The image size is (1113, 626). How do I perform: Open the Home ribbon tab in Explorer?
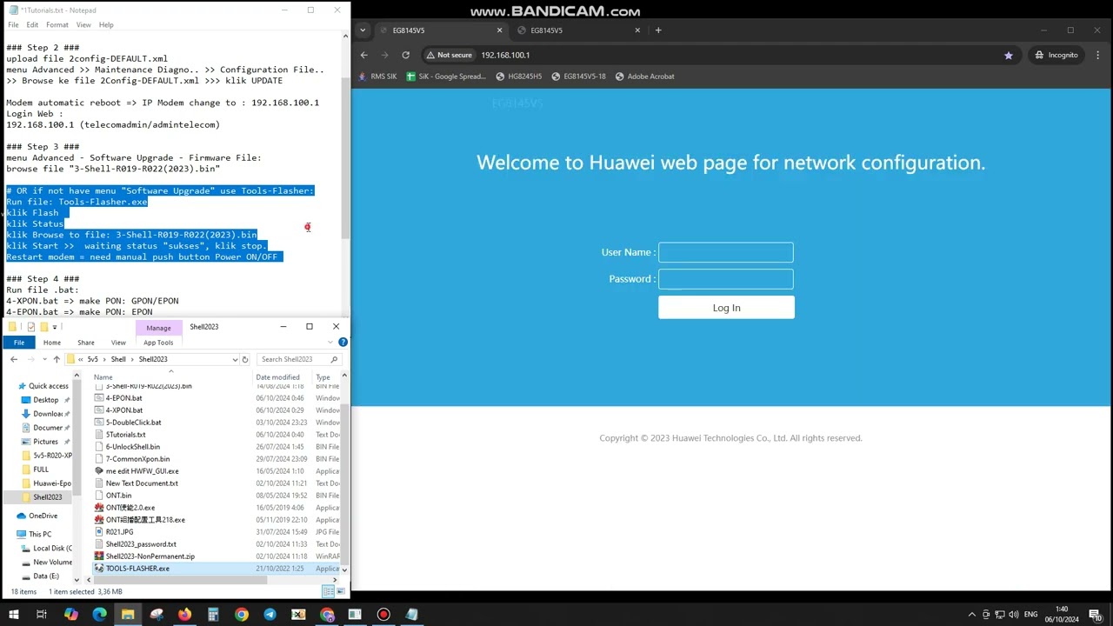(52, 343)
